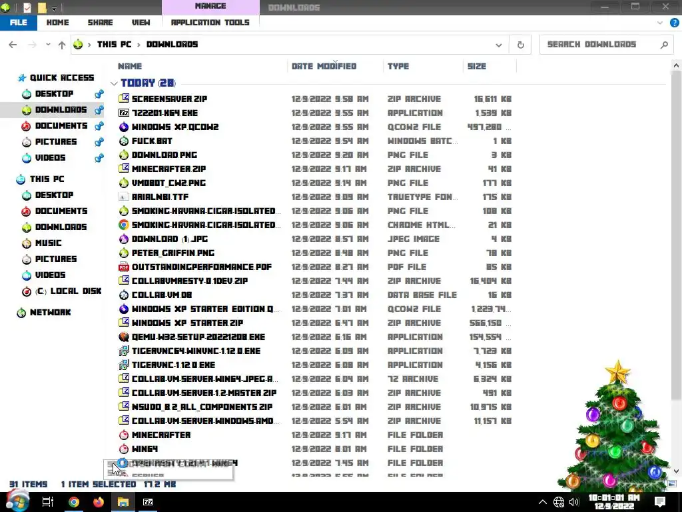This screenshot has width=682, height=512.
Task: Open (C:) Local Disk in sidebar
Action: 69,291
